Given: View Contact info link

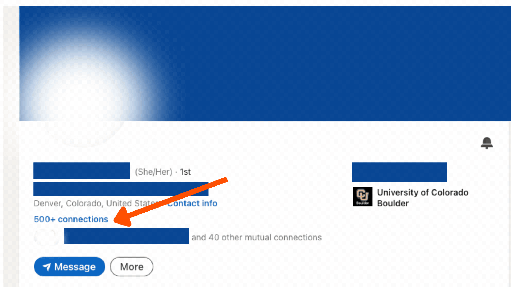Looking at the screenshot, I should point(192,203).
